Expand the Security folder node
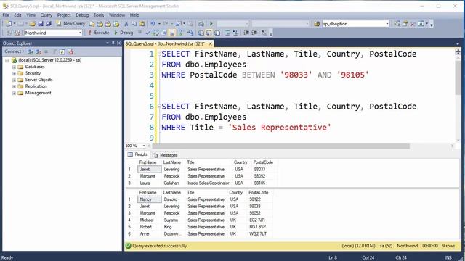 pos(14,73)
